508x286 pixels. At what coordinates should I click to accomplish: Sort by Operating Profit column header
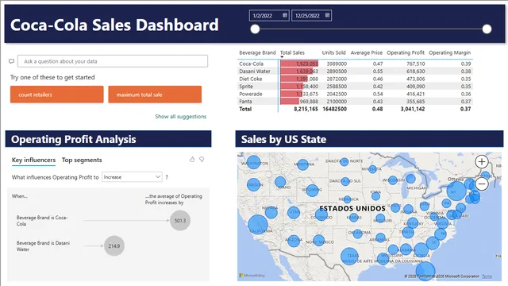[406, 52]
